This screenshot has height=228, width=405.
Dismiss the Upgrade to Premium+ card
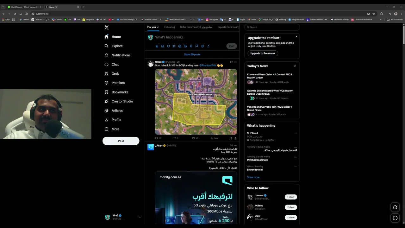(296, 37)
